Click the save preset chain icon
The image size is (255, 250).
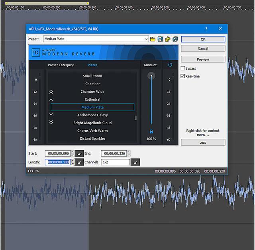[x=175, y=39]
